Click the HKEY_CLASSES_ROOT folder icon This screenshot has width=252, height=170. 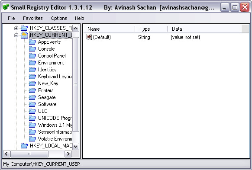click(24, 28)
